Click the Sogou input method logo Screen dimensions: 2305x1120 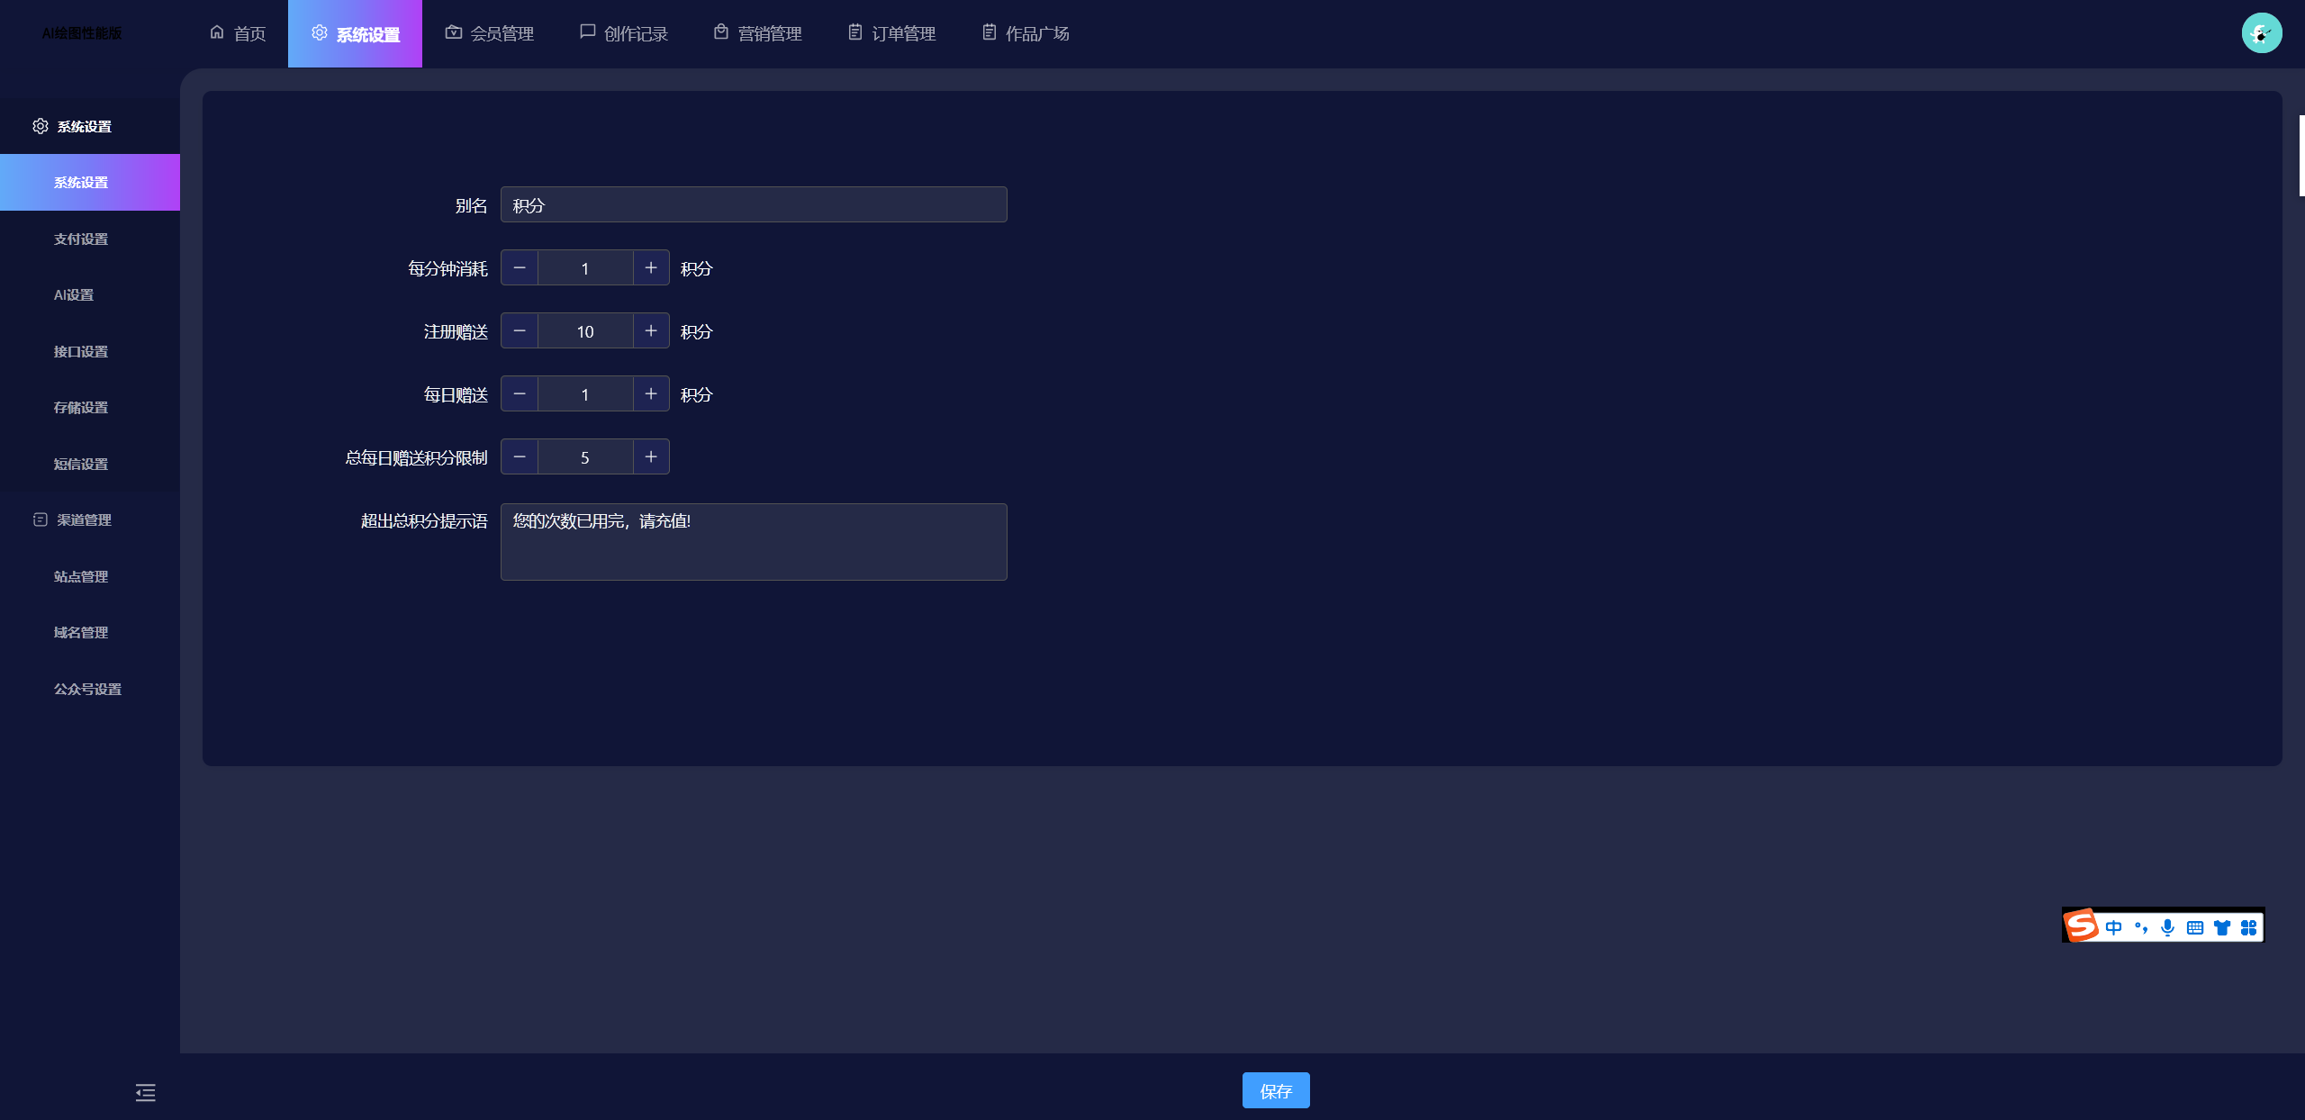pos(2081,926)
